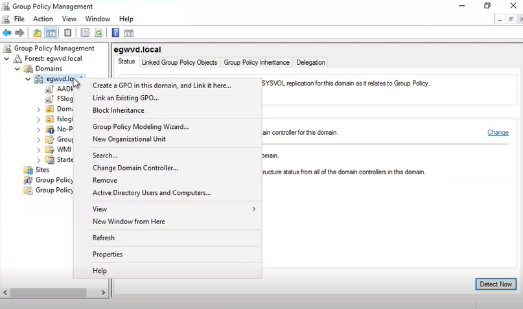The width and height of the screenshot is (523, 309).
Task: Click the No-P OU icon with info badge
Action: click(x=50, y=130)
